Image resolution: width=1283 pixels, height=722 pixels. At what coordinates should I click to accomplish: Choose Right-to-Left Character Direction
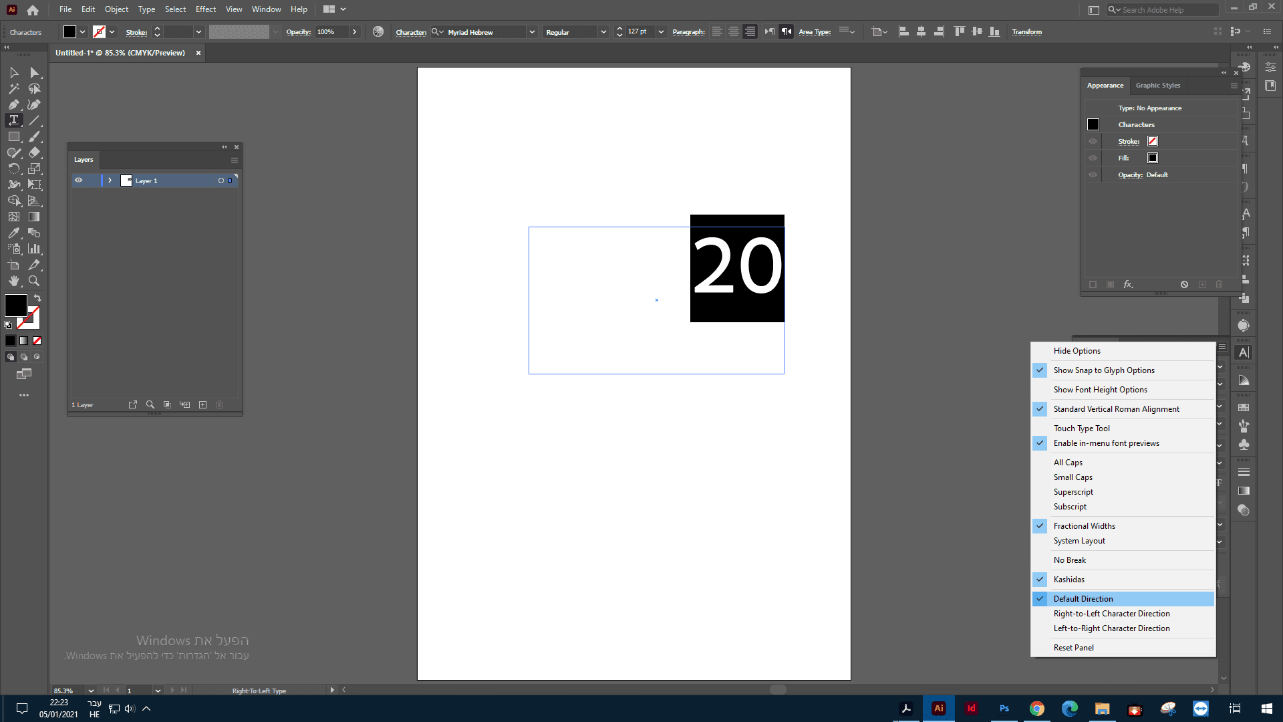tap(1111, 614)
